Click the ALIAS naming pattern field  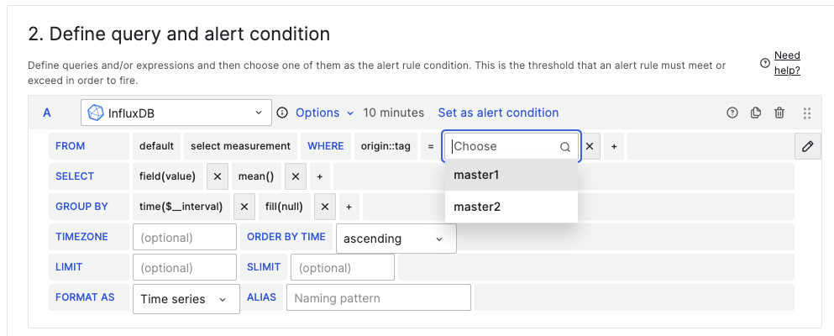378,298
